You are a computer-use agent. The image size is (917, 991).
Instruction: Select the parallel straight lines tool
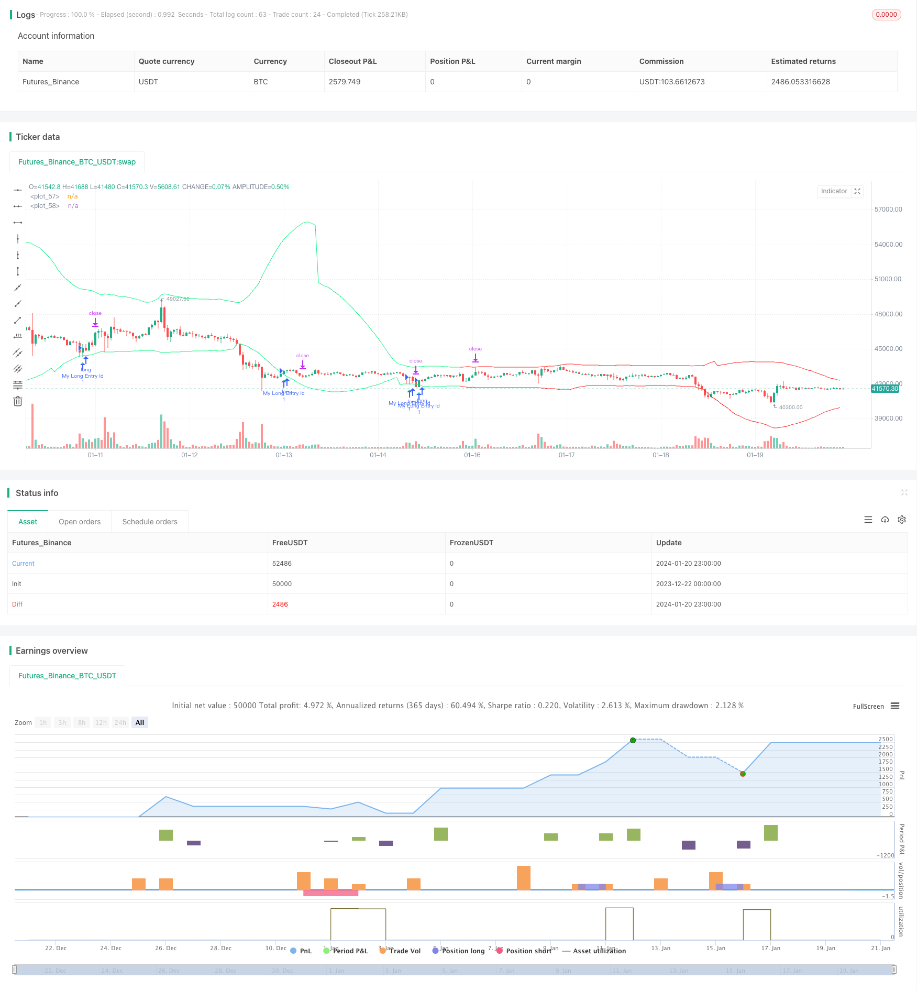18,369
